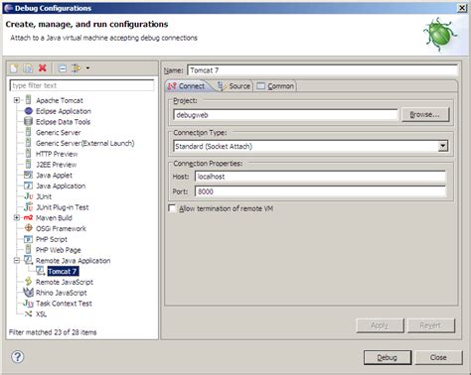Click the Name field containing Tomcat 7
The width and height of the screenshot is (471, 375).
coord(322,70)
